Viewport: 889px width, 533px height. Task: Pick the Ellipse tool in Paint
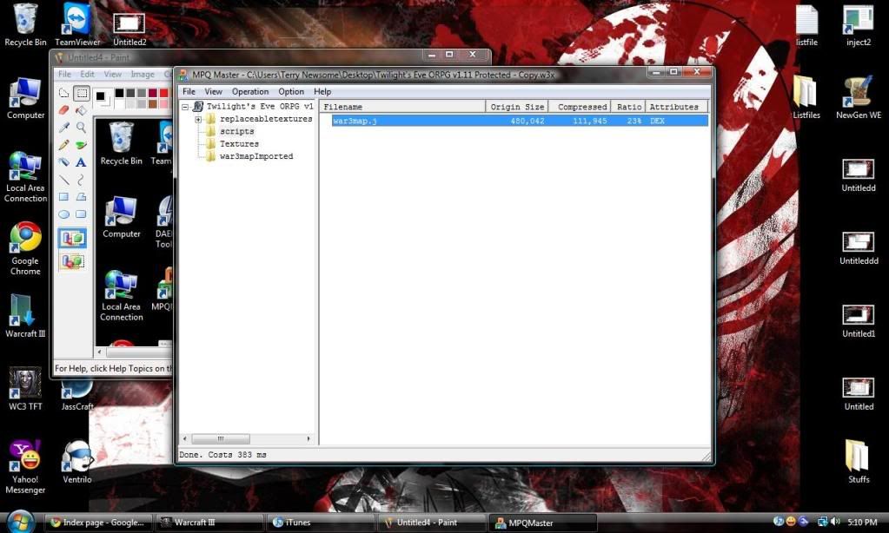[x=64, y=214]
